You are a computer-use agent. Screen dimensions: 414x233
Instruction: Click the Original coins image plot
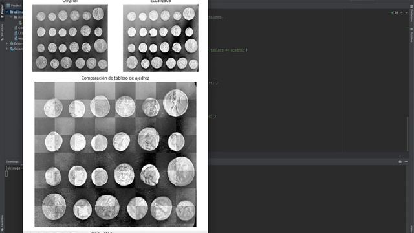point(70,38)
